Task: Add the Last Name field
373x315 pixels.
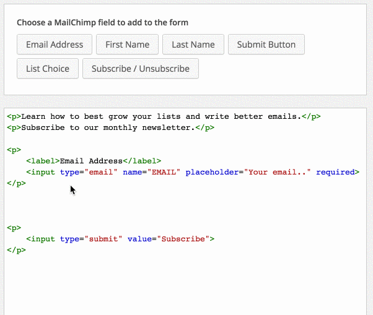Action: click(193, 45)
